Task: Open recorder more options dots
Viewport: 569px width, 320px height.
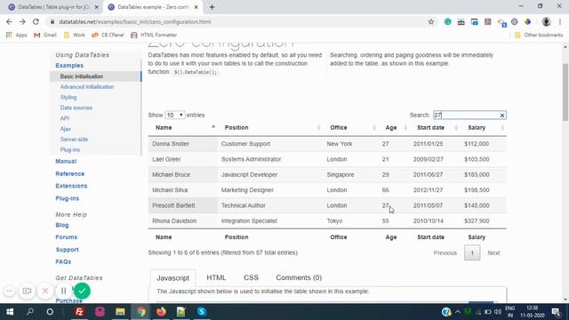Action: 10,291
